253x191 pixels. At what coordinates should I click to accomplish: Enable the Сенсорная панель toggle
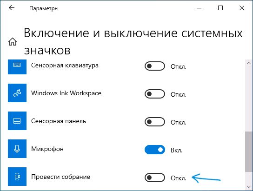155,122
